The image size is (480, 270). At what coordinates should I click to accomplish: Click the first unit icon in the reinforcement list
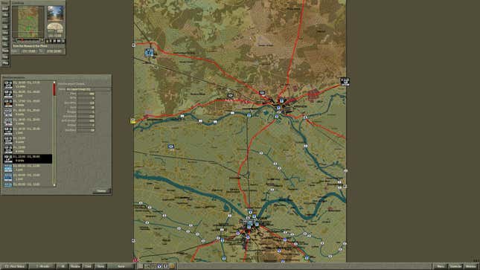(x=8, y=85)
